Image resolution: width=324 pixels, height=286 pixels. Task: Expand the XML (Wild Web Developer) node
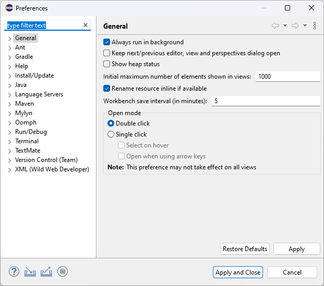coord(9,170)
